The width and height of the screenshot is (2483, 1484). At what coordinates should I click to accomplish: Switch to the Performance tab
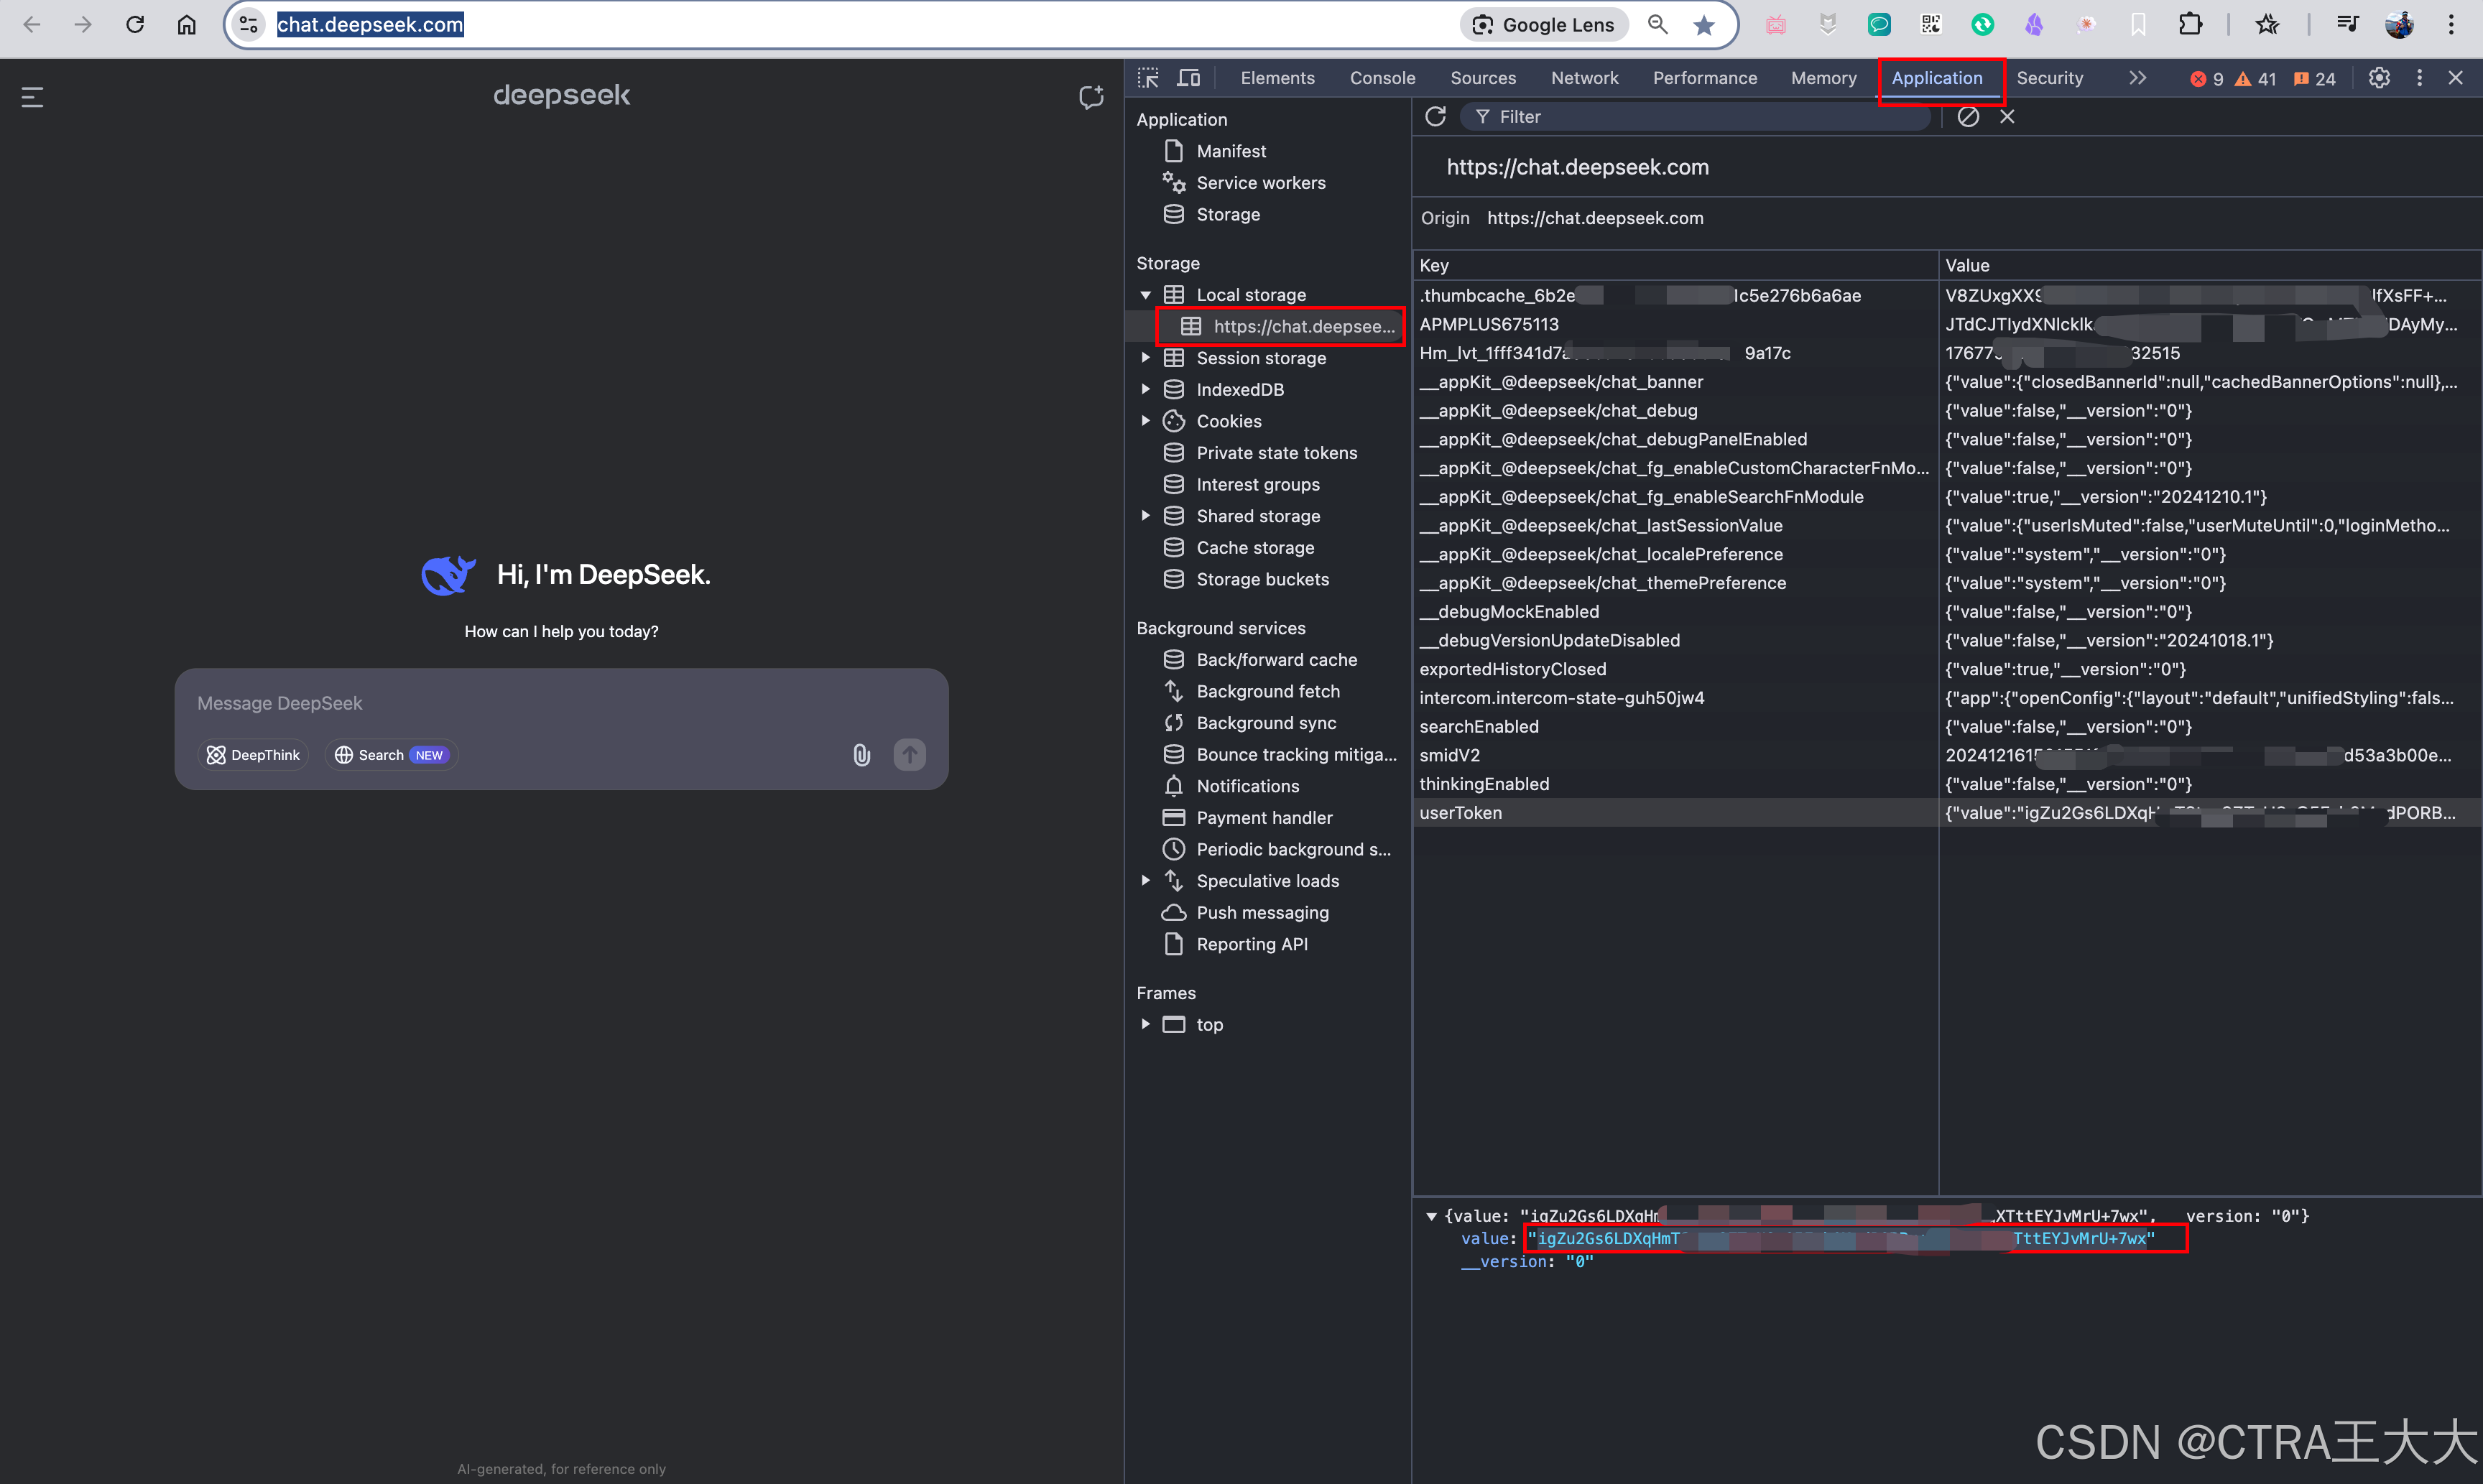1704,78
